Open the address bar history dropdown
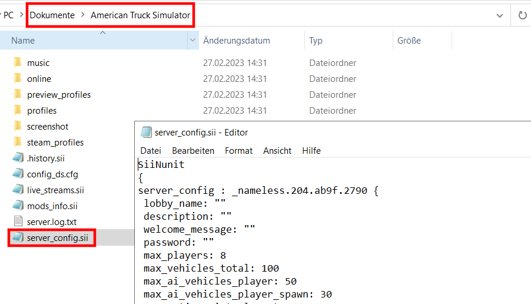This screenshot has width=531, height=304. [500, 15]
